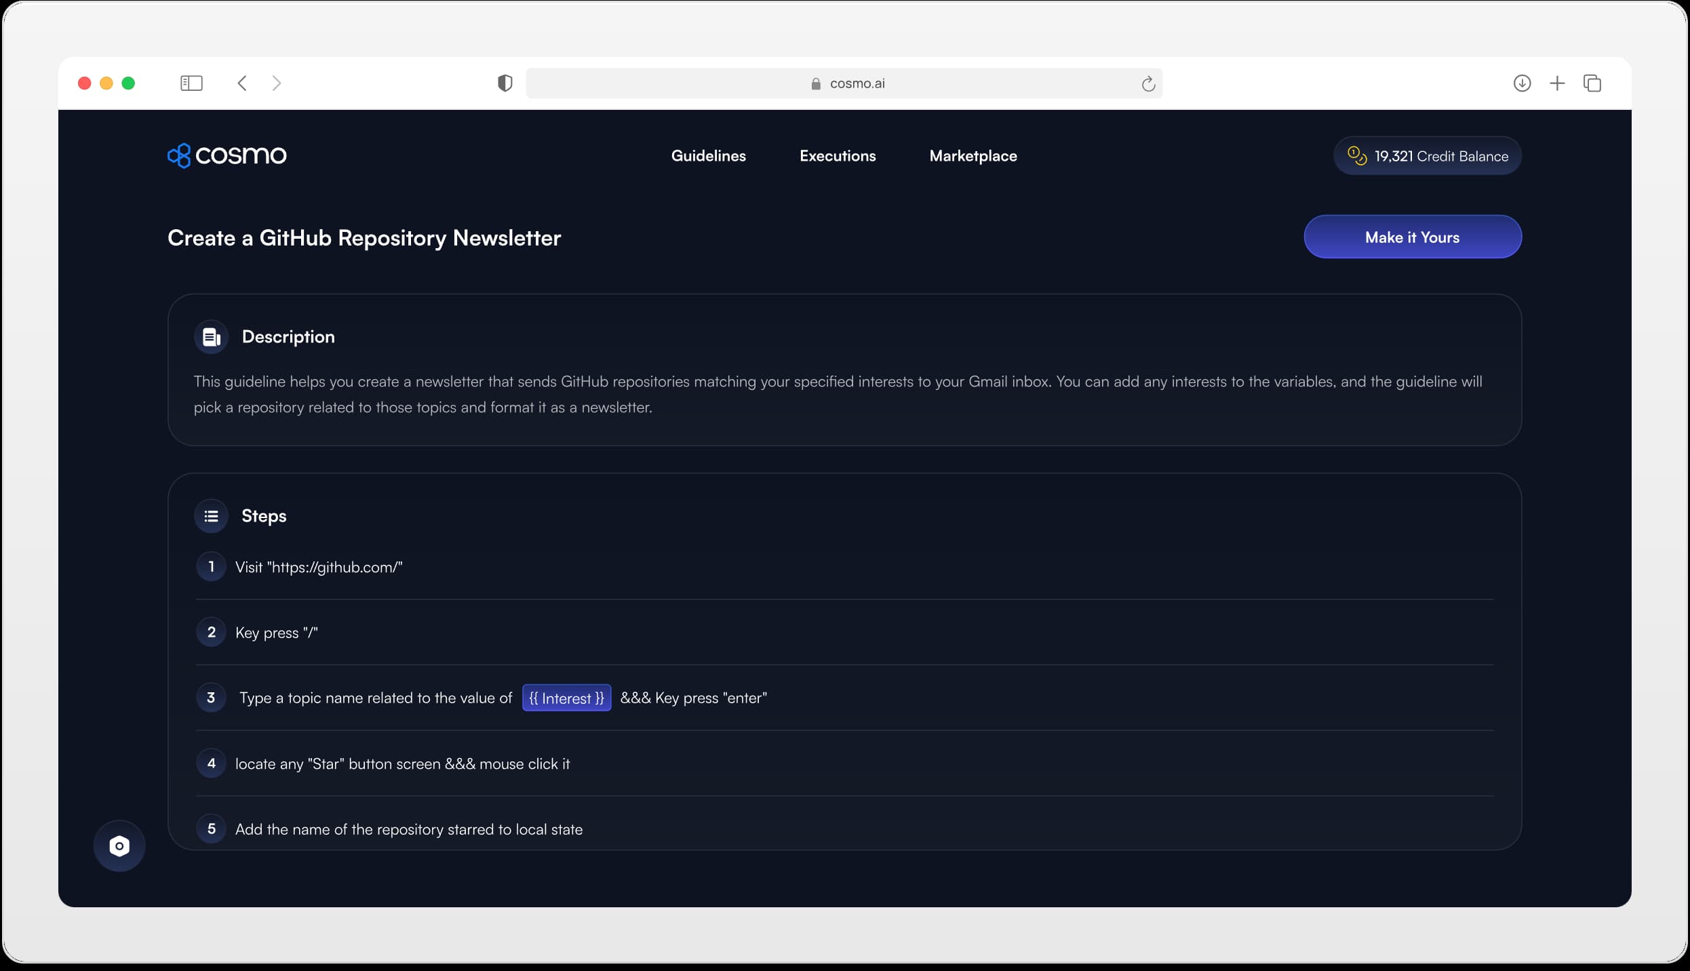
Task: Click the Cosmo logo
Action: point(227,155)
